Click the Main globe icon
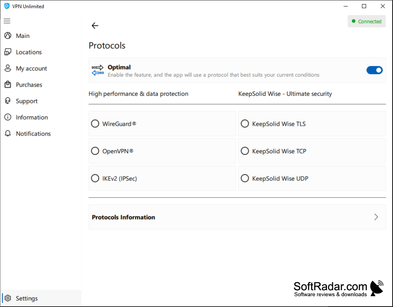The height and width of the screenshot is (307, 393). point(8,36)
